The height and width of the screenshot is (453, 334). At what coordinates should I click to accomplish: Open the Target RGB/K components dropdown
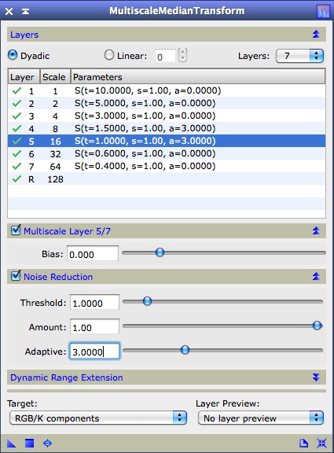click(98, 418)
